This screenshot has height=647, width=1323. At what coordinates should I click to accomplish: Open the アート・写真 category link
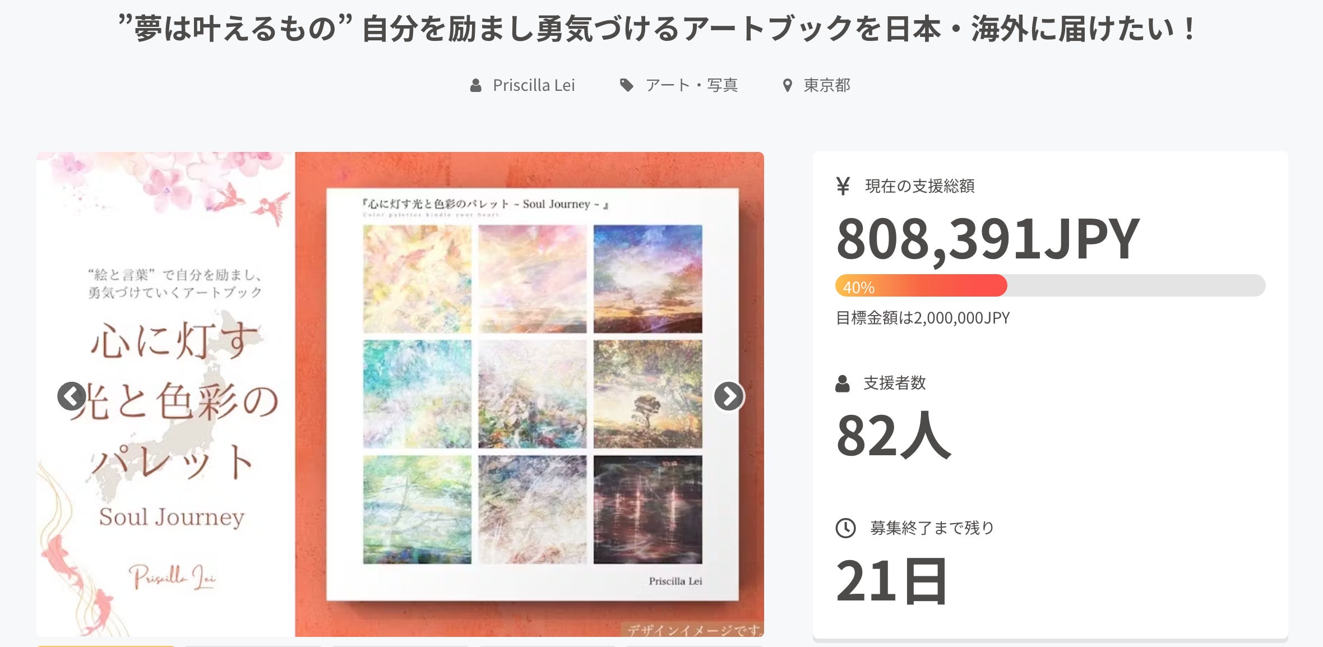692,85
